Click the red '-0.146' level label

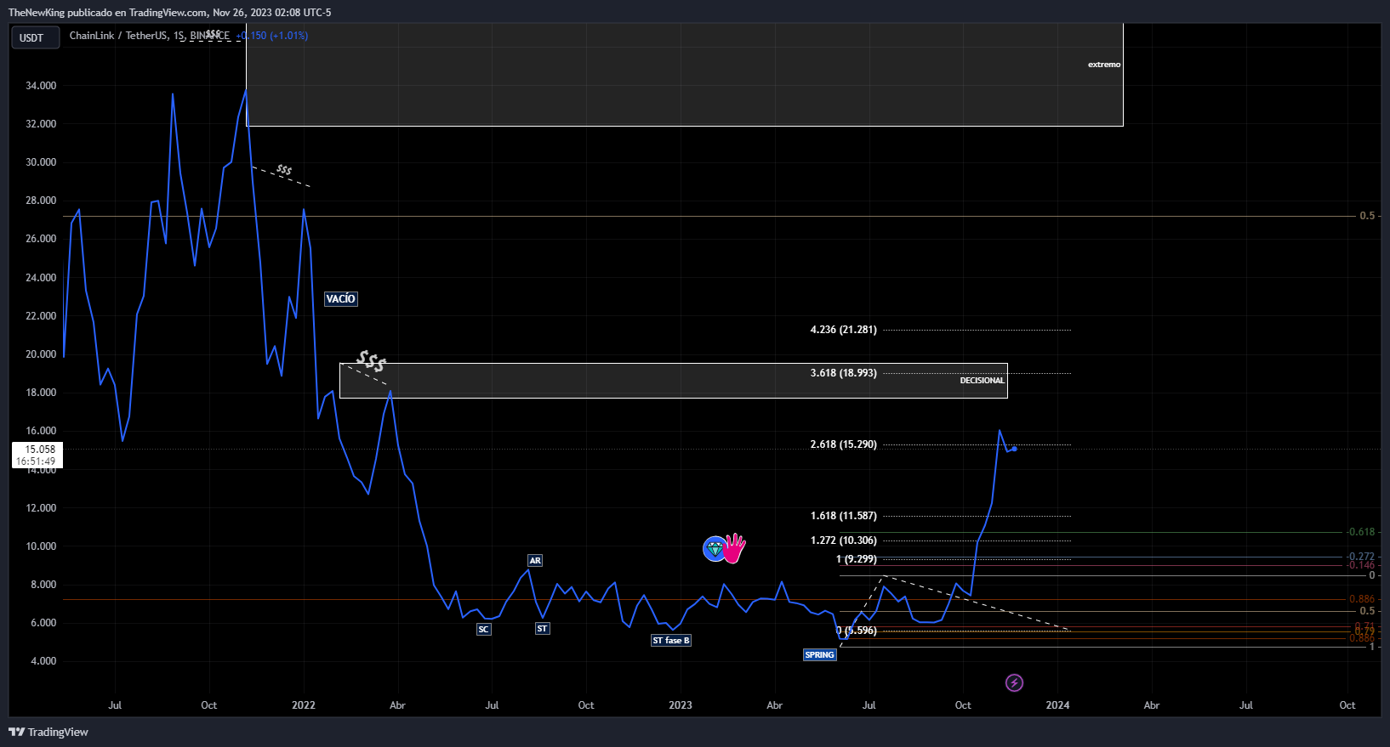pos(1360,565)
